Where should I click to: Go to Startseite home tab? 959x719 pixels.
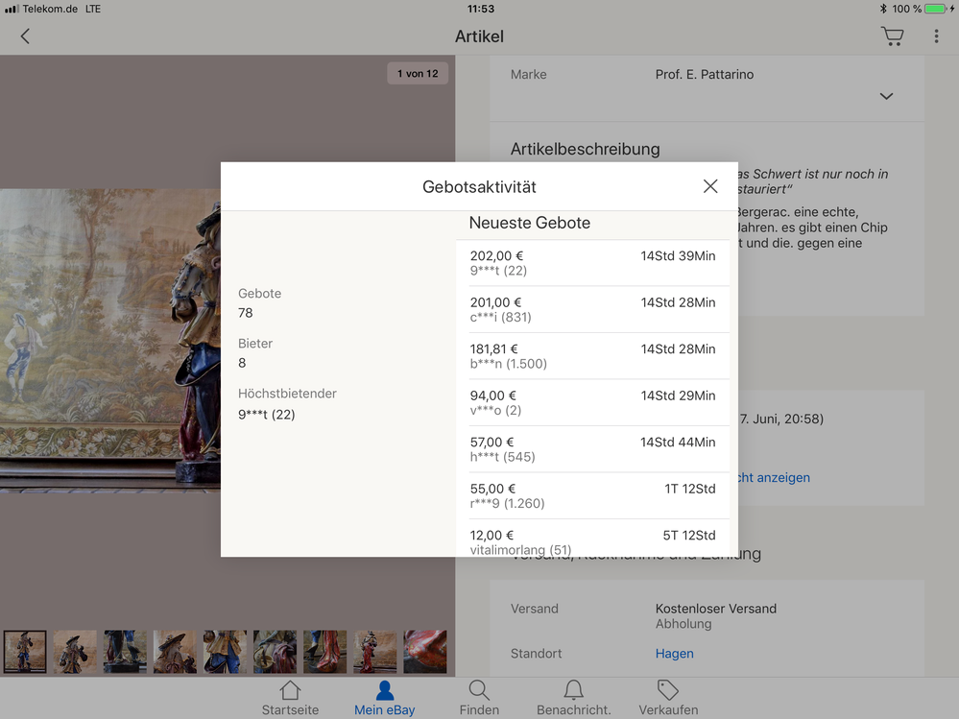click(290, 698)
